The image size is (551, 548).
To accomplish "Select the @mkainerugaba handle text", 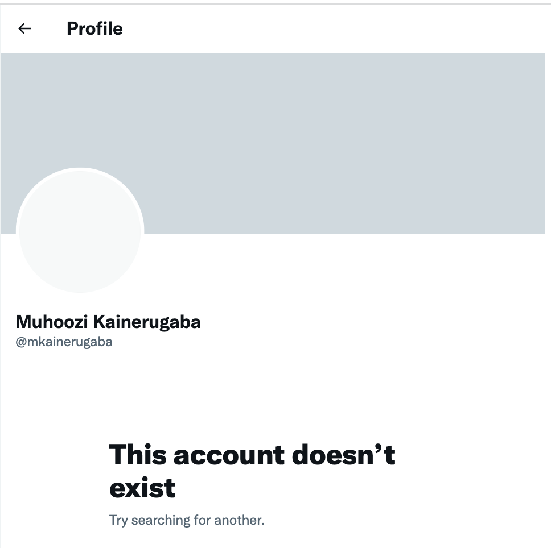I will tap(64, 342).
